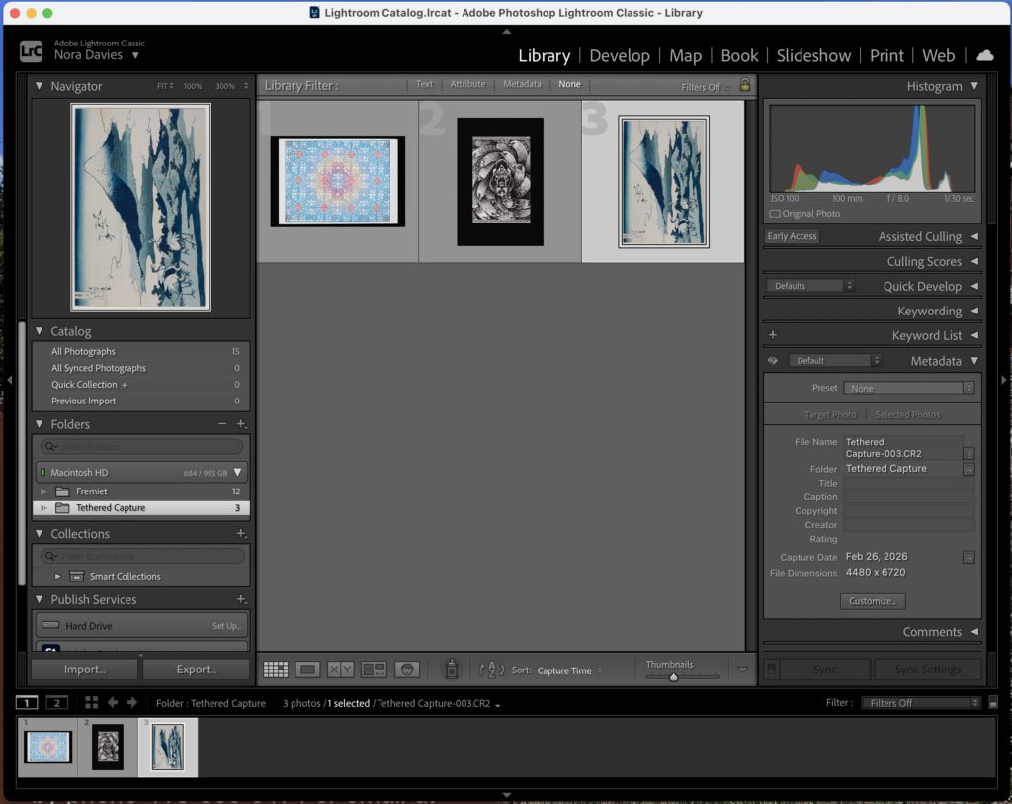Select the Attribute tab in Library Filter
This screenshot has width=1012, height=804.
coord(467,84)
